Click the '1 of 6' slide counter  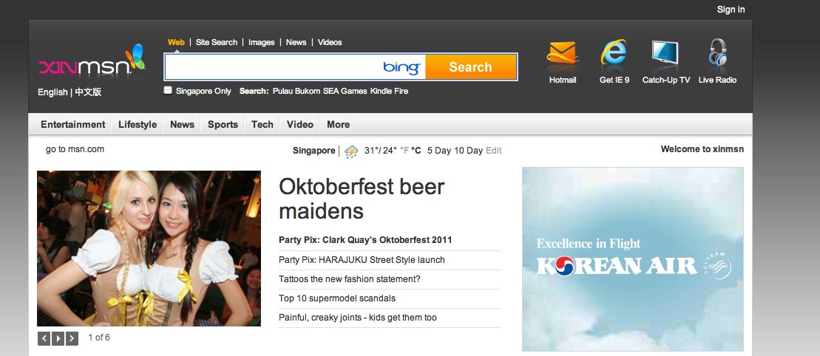click(x=99, y=338)
